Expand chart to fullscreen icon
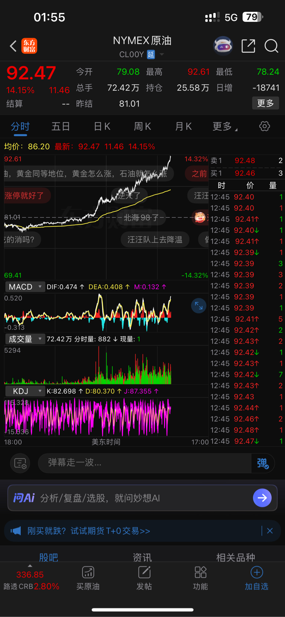285x617 pixels. pyautogui.click(x=199, y=306)
